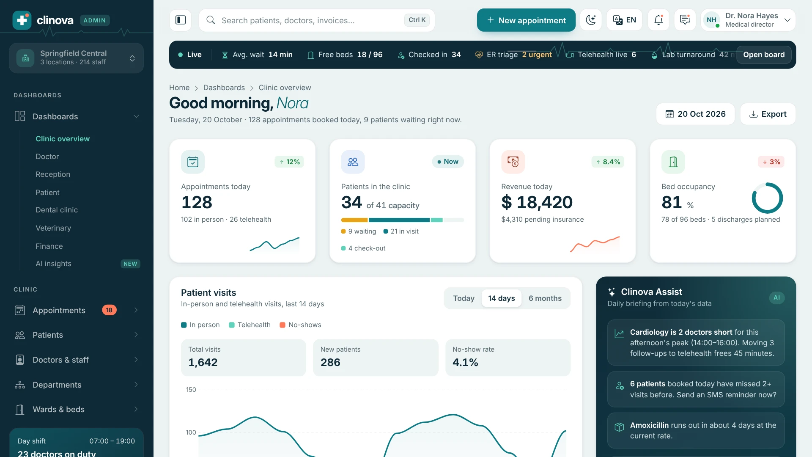
Task: Click the Bed occupancy ring gauge
Action: (767, 198)
